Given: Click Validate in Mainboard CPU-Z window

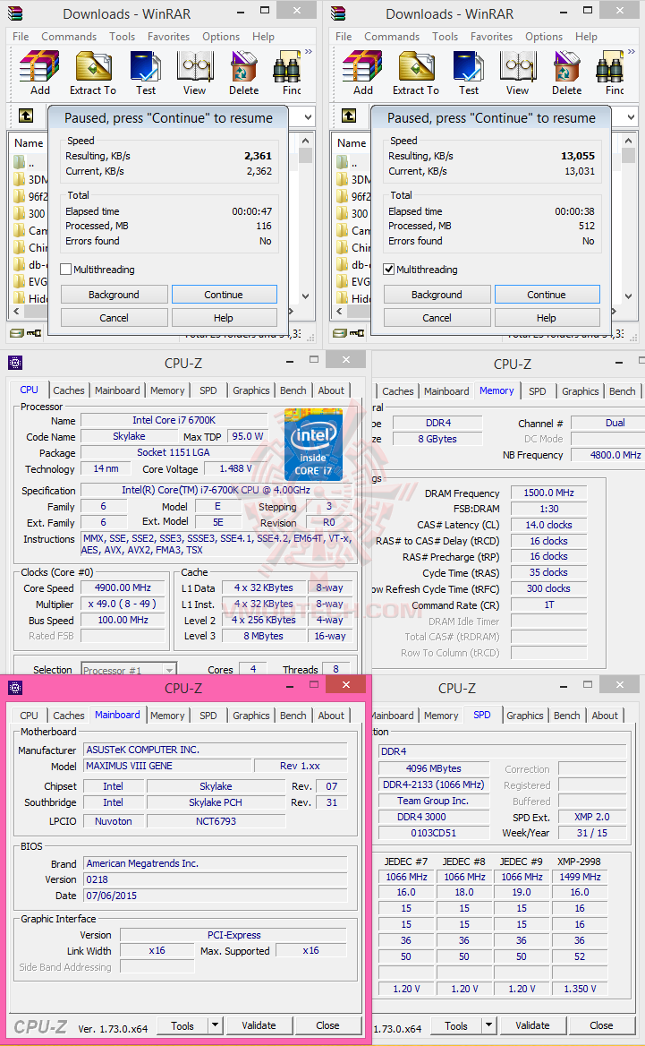Looking at the screenshot, I should tap(259, 1025).
